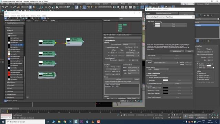Click the zoom magnifier icon below node view
Image resolution: width=220 pixels, height=124 pixels.
[x=130, y=101]
